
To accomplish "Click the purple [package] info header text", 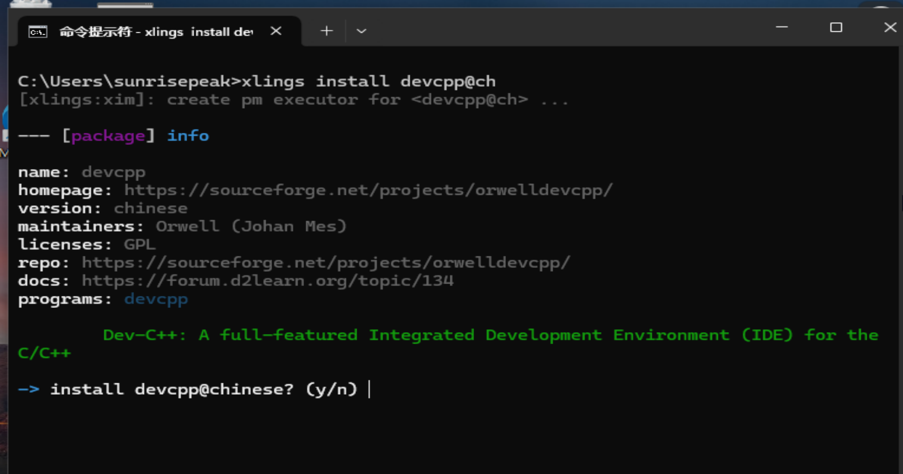I will [110, 135].
